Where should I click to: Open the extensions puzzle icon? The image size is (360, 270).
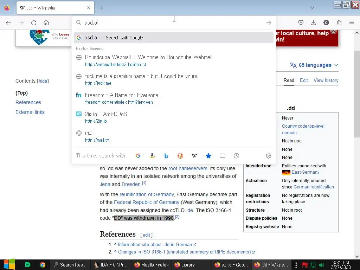(x=339, y=22)
